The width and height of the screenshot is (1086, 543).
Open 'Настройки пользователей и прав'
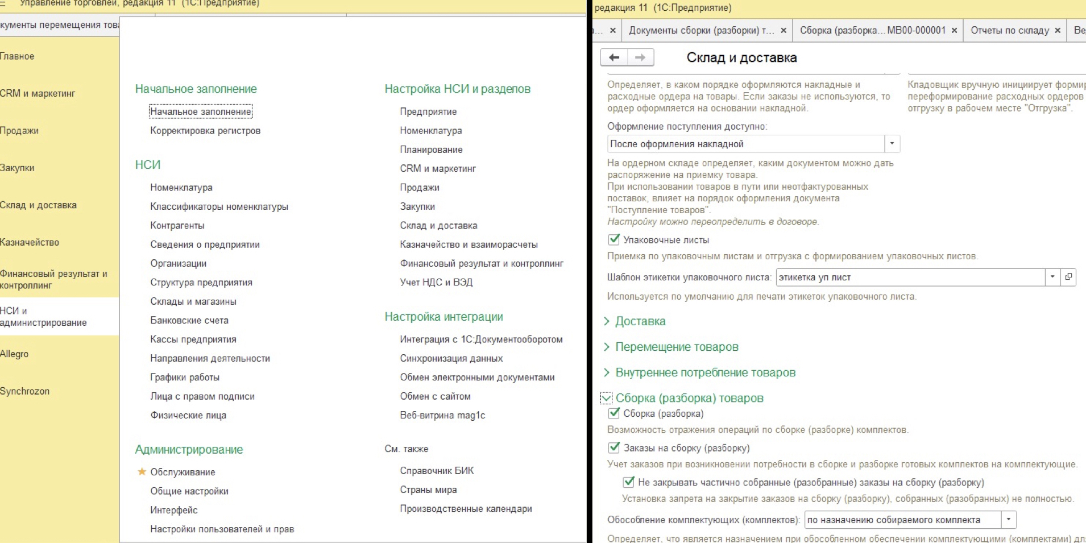point(222,529)
